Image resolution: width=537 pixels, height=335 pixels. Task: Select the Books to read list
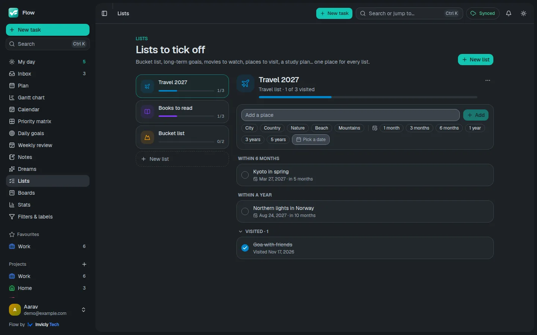coord(182,112)
